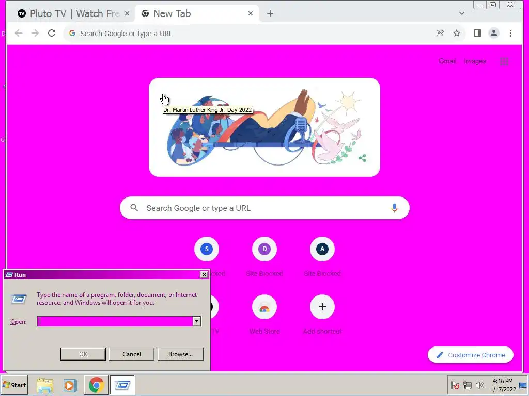Screen dimensions: 529x396
Task: Focus the Google search box on page
Action: click(x=265, y=208)
